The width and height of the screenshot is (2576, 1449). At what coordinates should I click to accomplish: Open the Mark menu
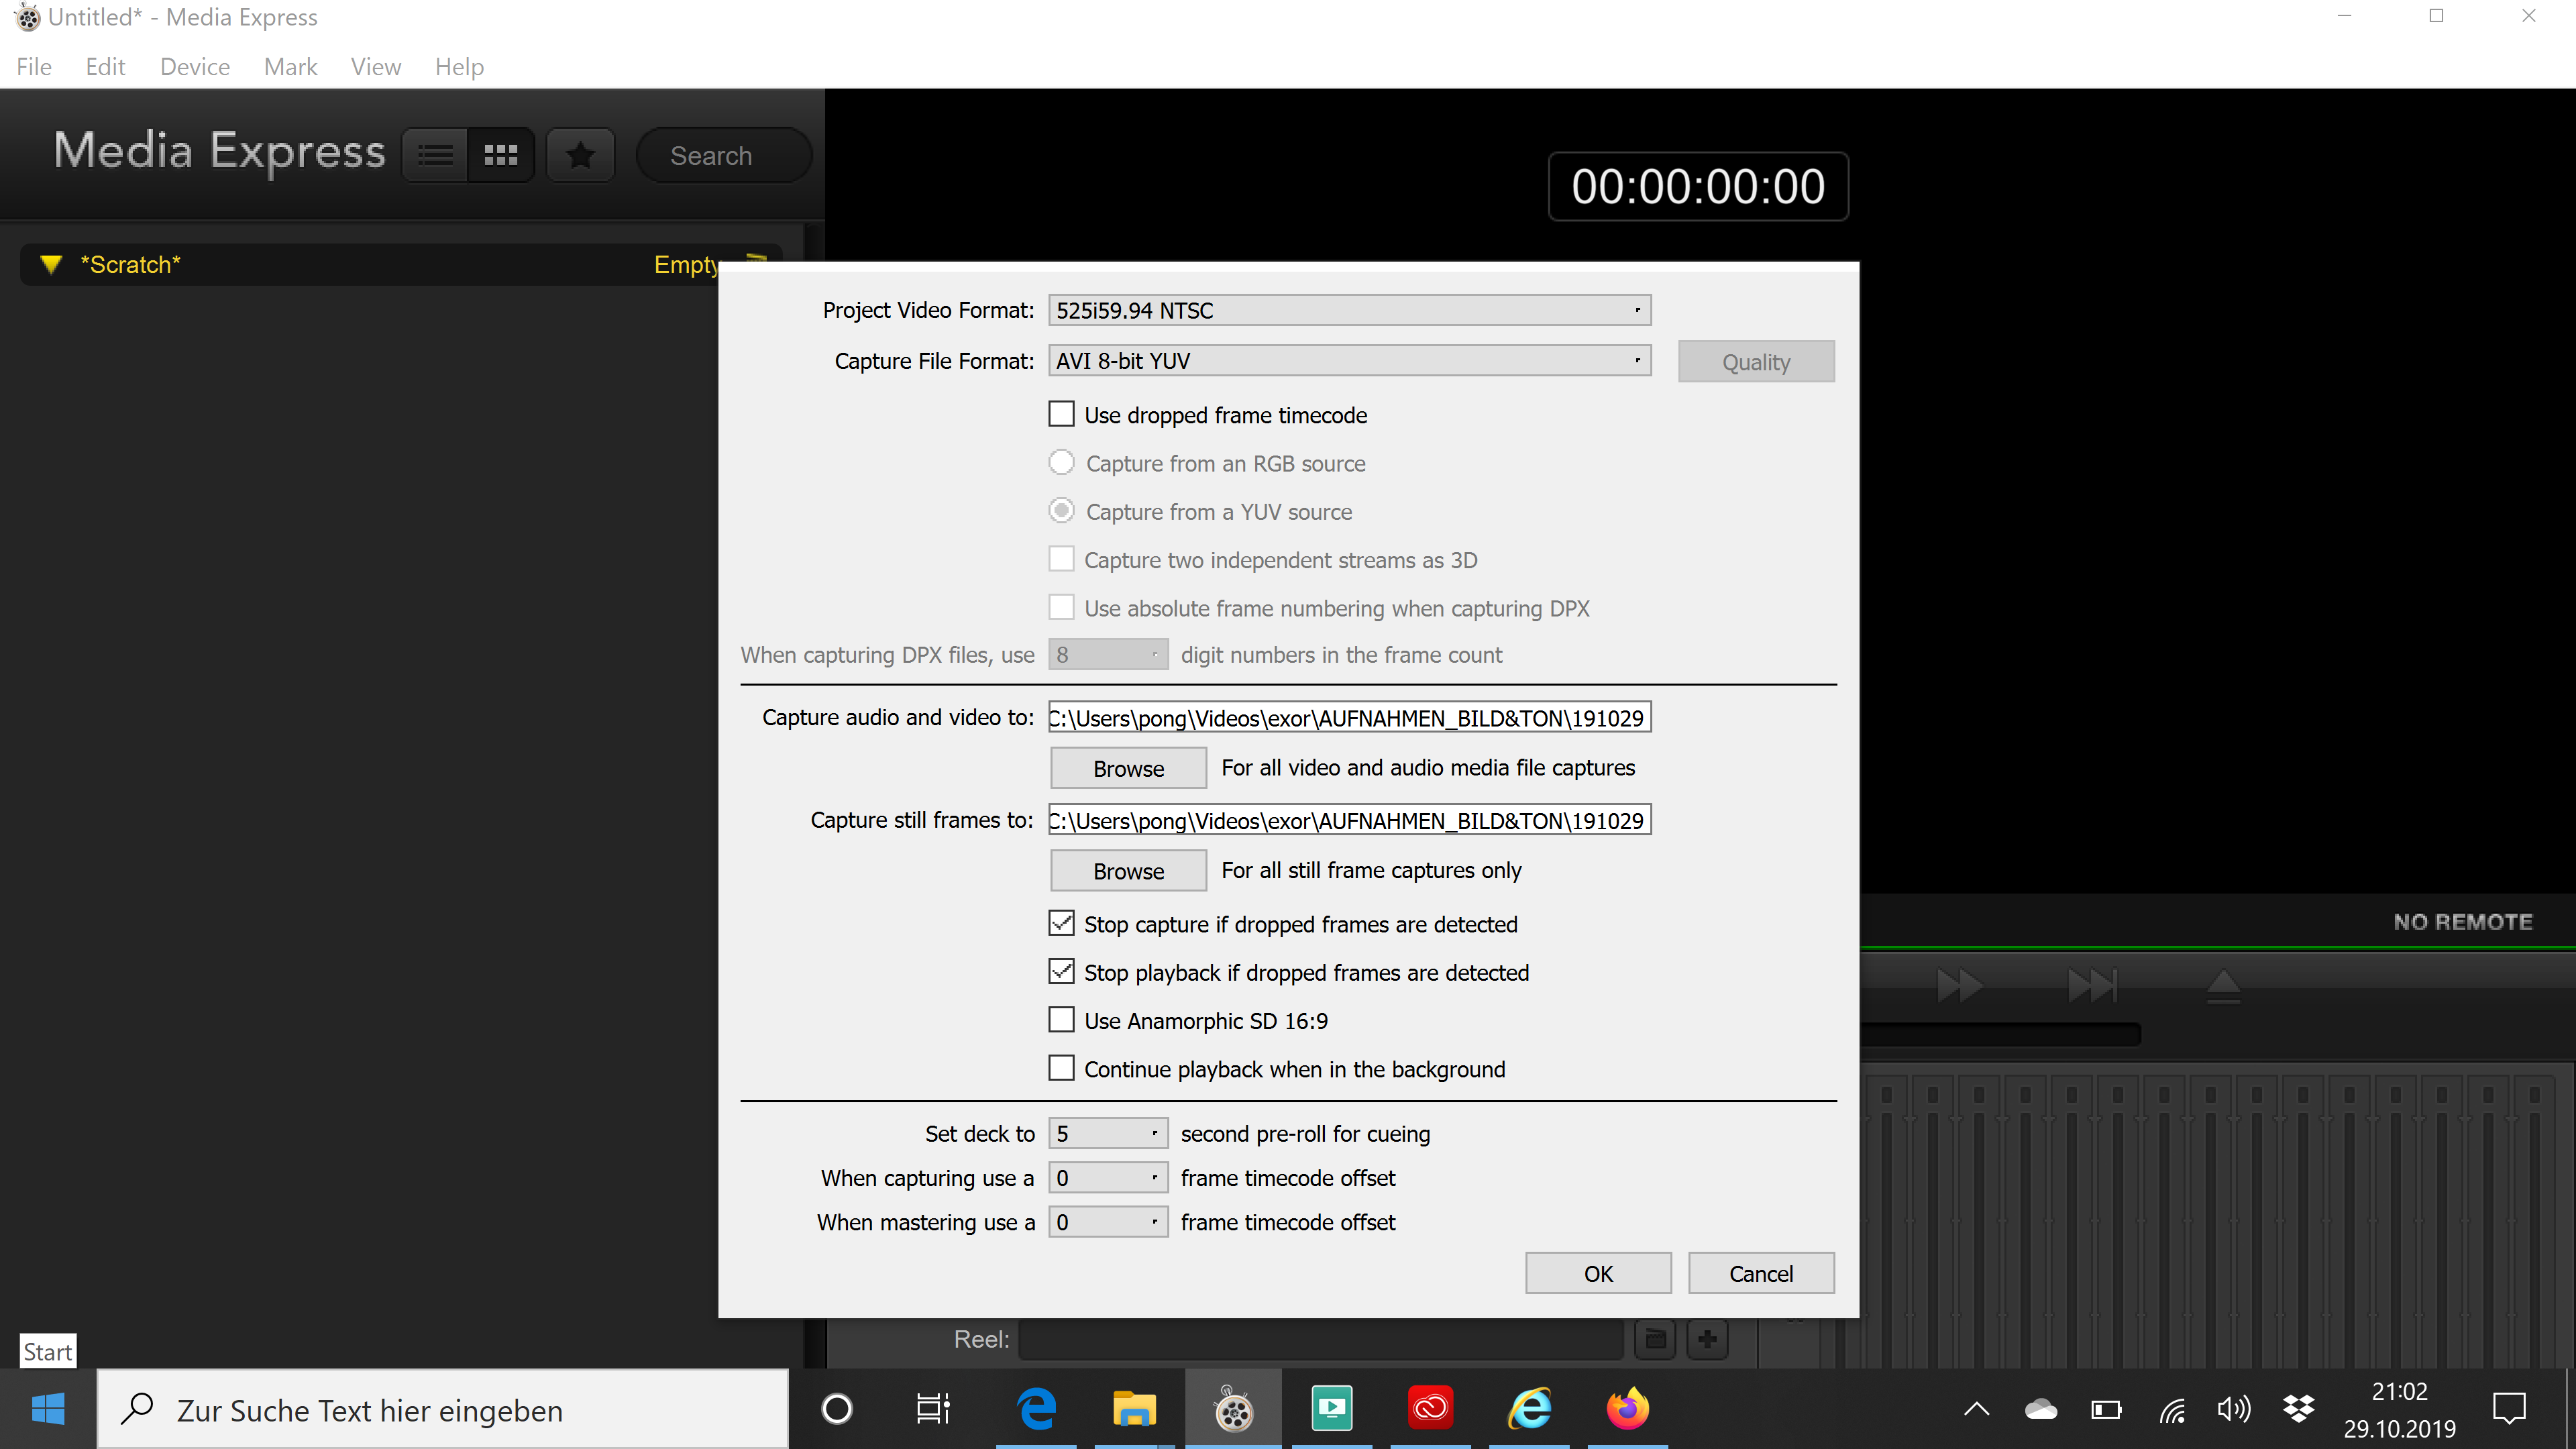(290, 67)
